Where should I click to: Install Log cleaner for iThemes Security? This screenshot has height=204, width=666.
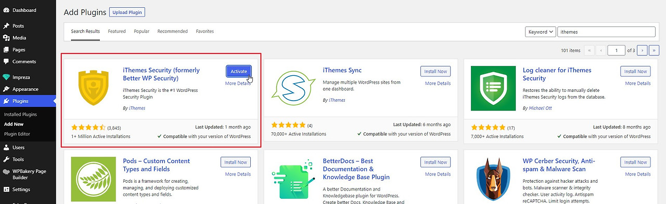635,71
